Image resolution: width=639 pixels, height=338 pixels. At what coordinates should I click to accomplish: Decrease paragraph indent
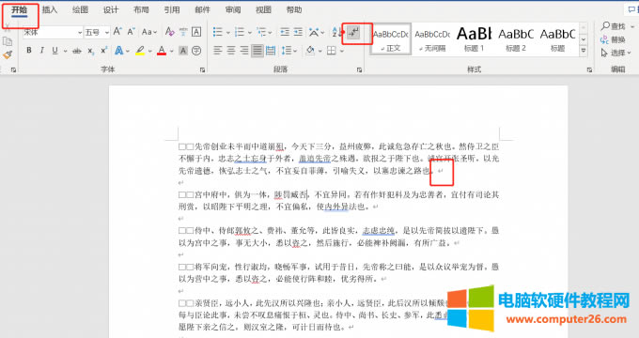pyautogui.click(x=285, y=32)
